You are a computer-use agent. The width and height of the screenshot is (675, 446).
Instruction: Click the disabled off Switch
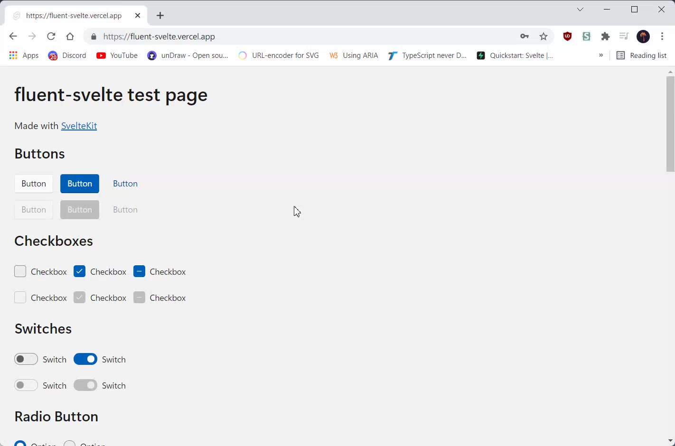[26, 385]
